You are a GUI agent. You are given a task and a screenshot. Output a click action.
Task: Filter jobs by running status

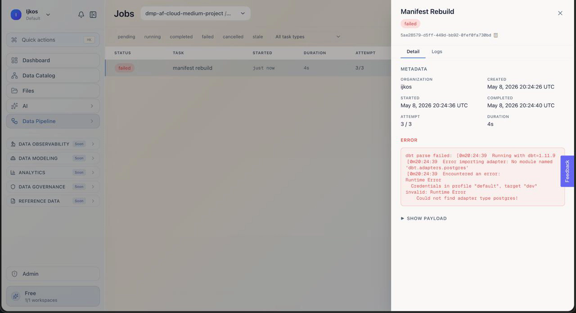point(153,37)
